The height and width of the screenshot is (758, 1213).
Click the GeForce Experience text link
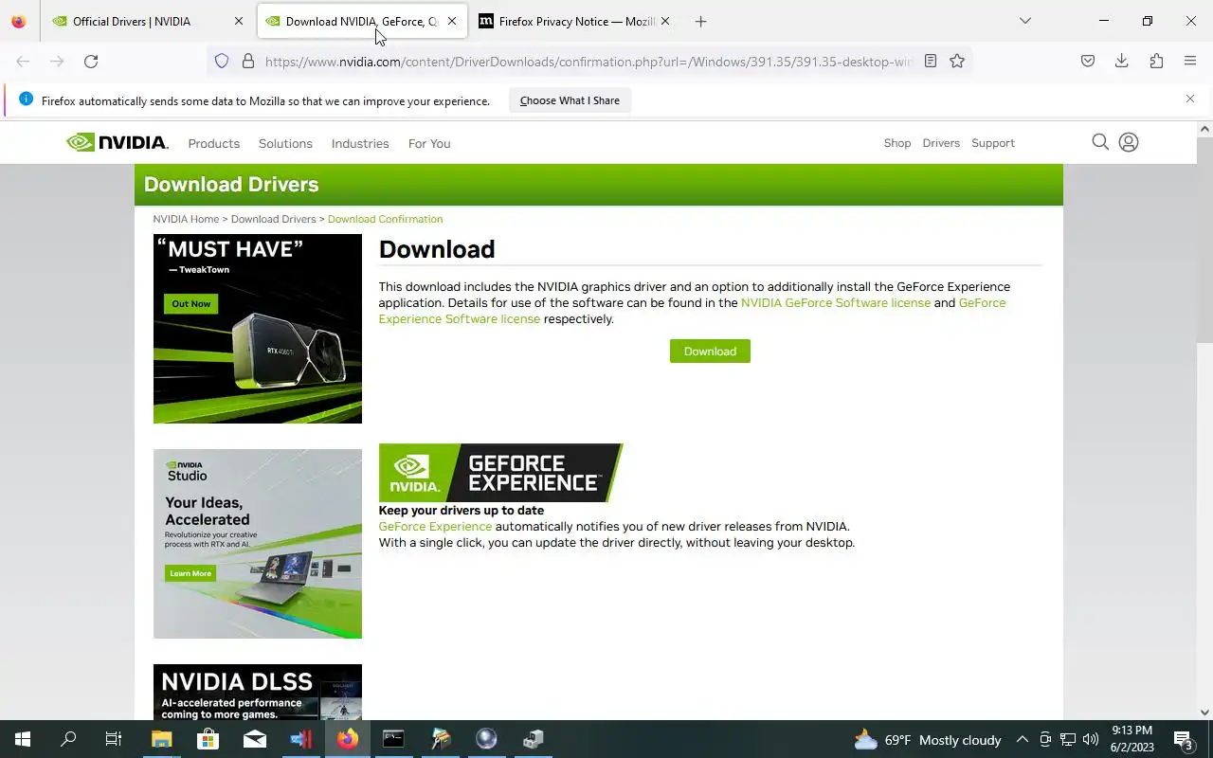(x=435, y=526)
